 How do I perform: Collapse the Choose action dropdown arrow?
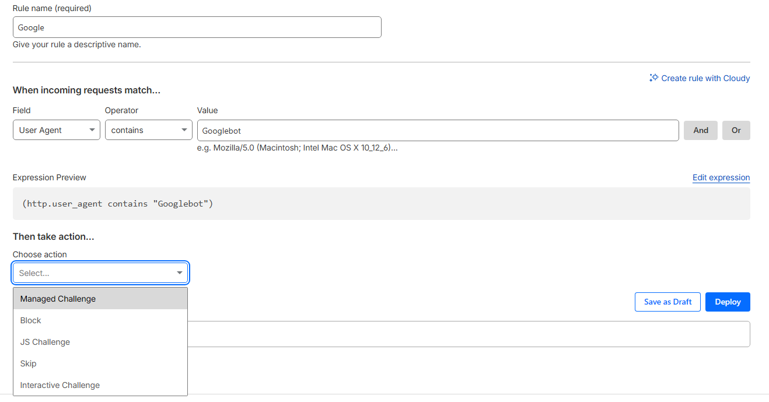click(x=180, y=273)
